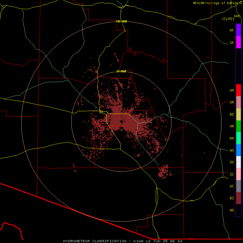Click the 'HYDROMETEOR CLASSIFICATION' title text
The height and width of the screenshot is (243, 243).
pyautogui.click(x=95, y=241)
